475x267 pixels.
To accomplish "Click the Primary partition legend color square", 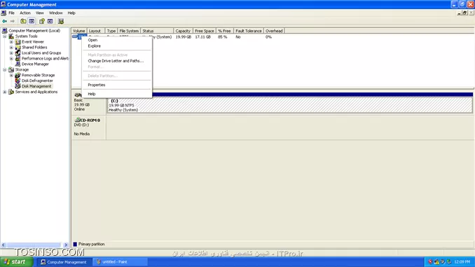I will (75, 245).
